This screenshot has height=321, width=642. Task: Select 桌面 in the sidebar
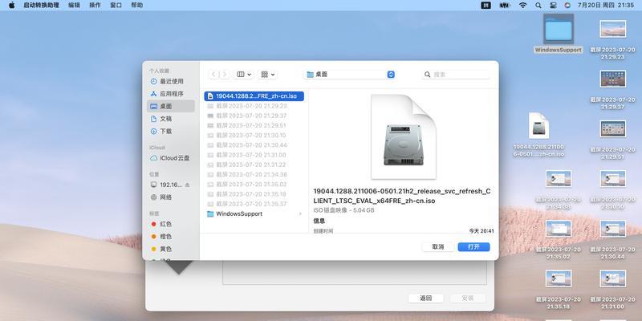pyautogui.click(x=171, y=106)
